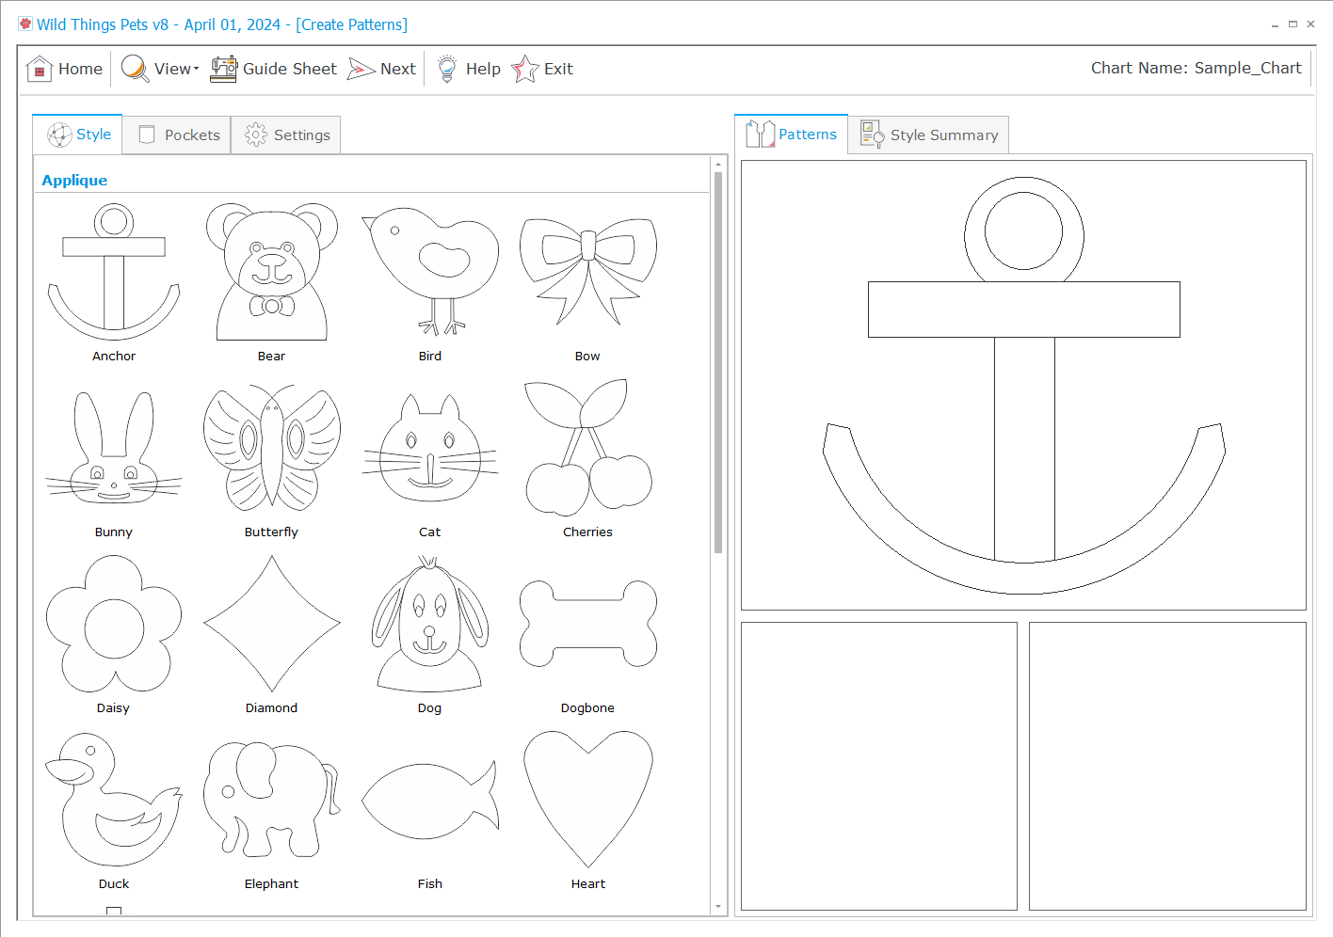
Task: Choose the Elephant applique design
Action: coord(271,800)
